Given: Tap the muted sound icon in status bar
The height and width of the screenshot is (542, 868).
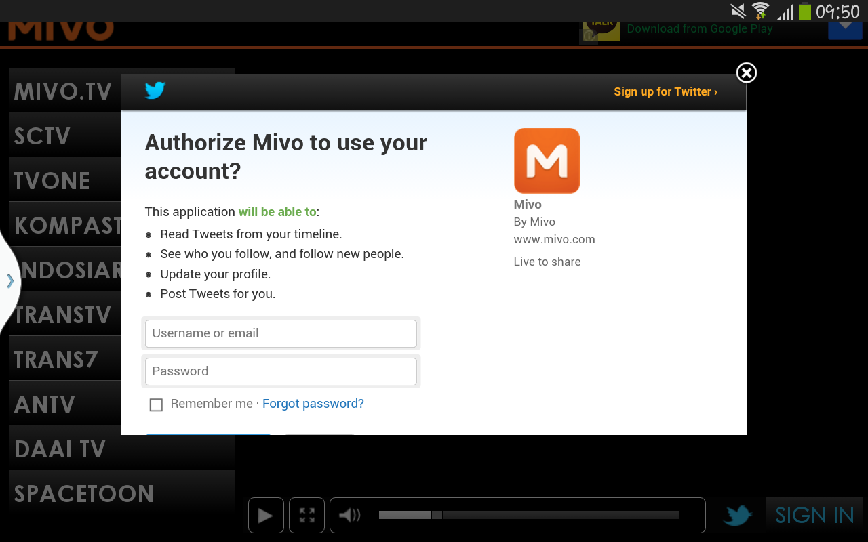Looking at the screenshot, I should point(738,11).
